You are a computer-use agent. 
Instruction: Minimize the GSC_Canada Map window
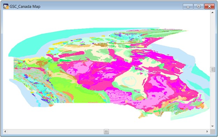188,6
